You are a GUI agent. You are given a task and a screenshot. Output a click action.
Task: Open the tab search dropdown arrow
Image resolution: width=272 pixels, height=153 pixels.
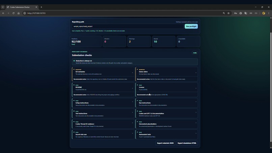coord(3,7)
